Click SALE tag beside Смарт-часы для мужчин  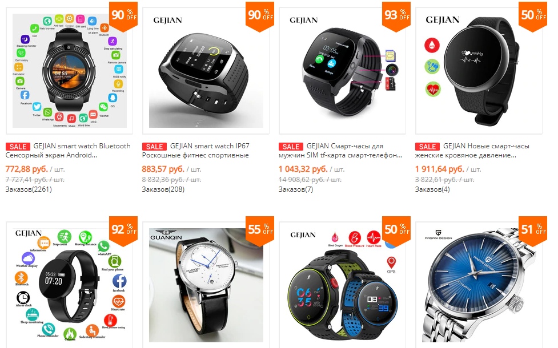tap(291, 147)
